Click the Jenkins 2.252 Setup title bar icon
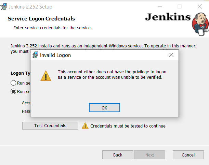 tap(4, 6)
